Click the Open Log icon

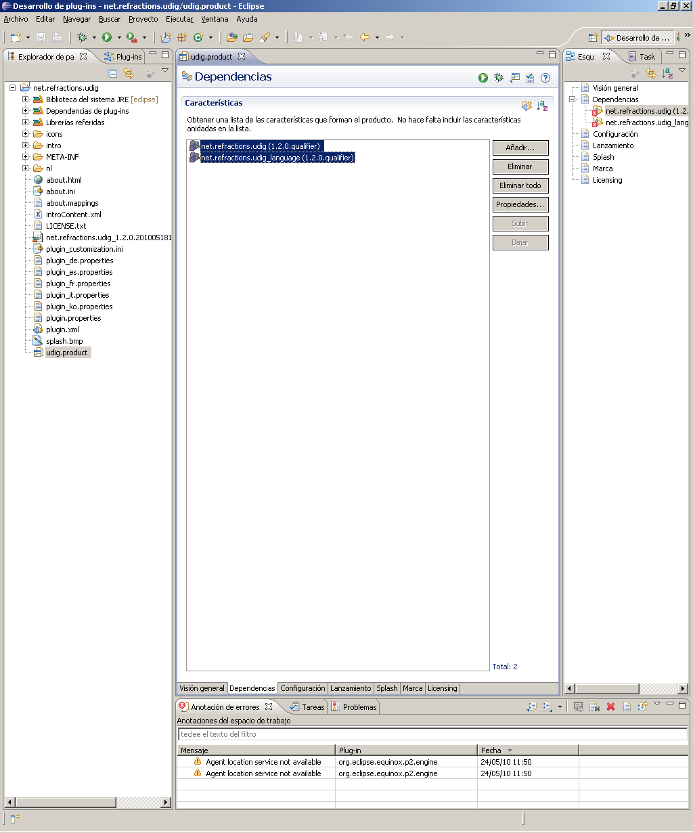[x=627, y=706]
